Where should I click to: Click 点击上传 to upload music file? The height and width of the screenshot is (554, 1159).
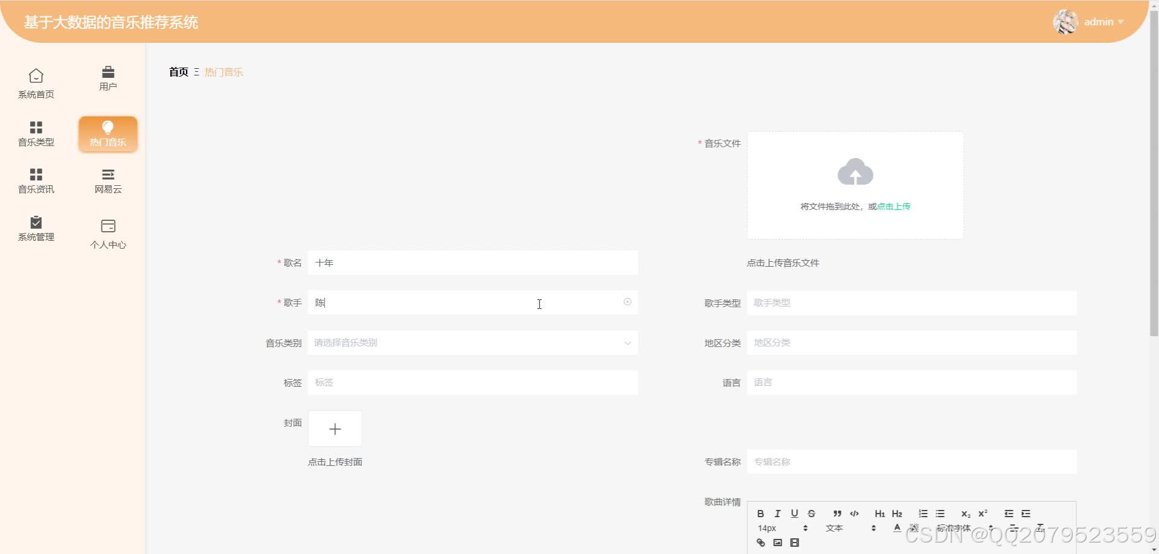coord(892,206)
